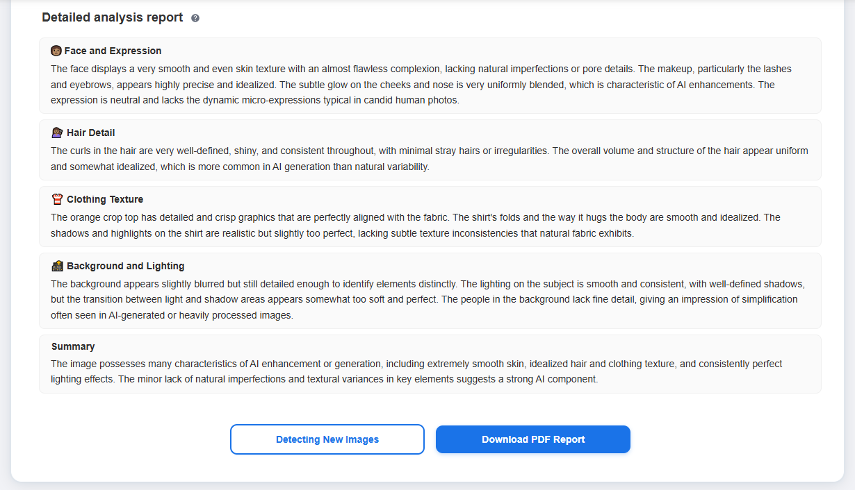This screenshot has width=855, height=490.
Task: Click the line mentioning "heavily processed images"
Action: pos(172,315)
